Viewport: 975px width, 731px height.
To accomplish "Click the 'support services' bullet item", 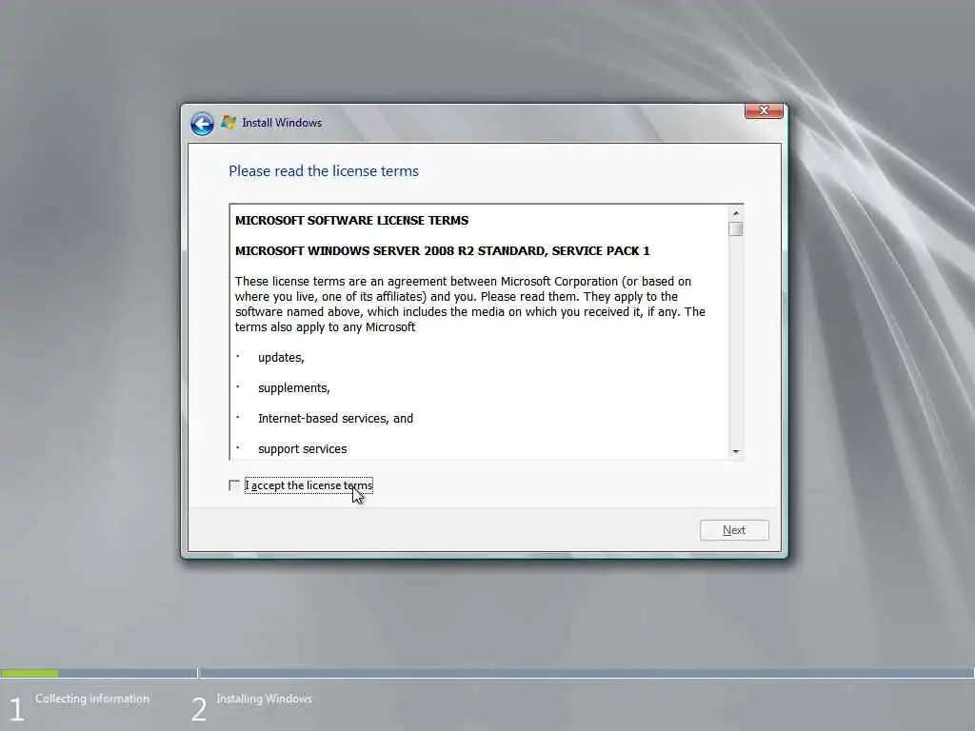I will (303, 449).
